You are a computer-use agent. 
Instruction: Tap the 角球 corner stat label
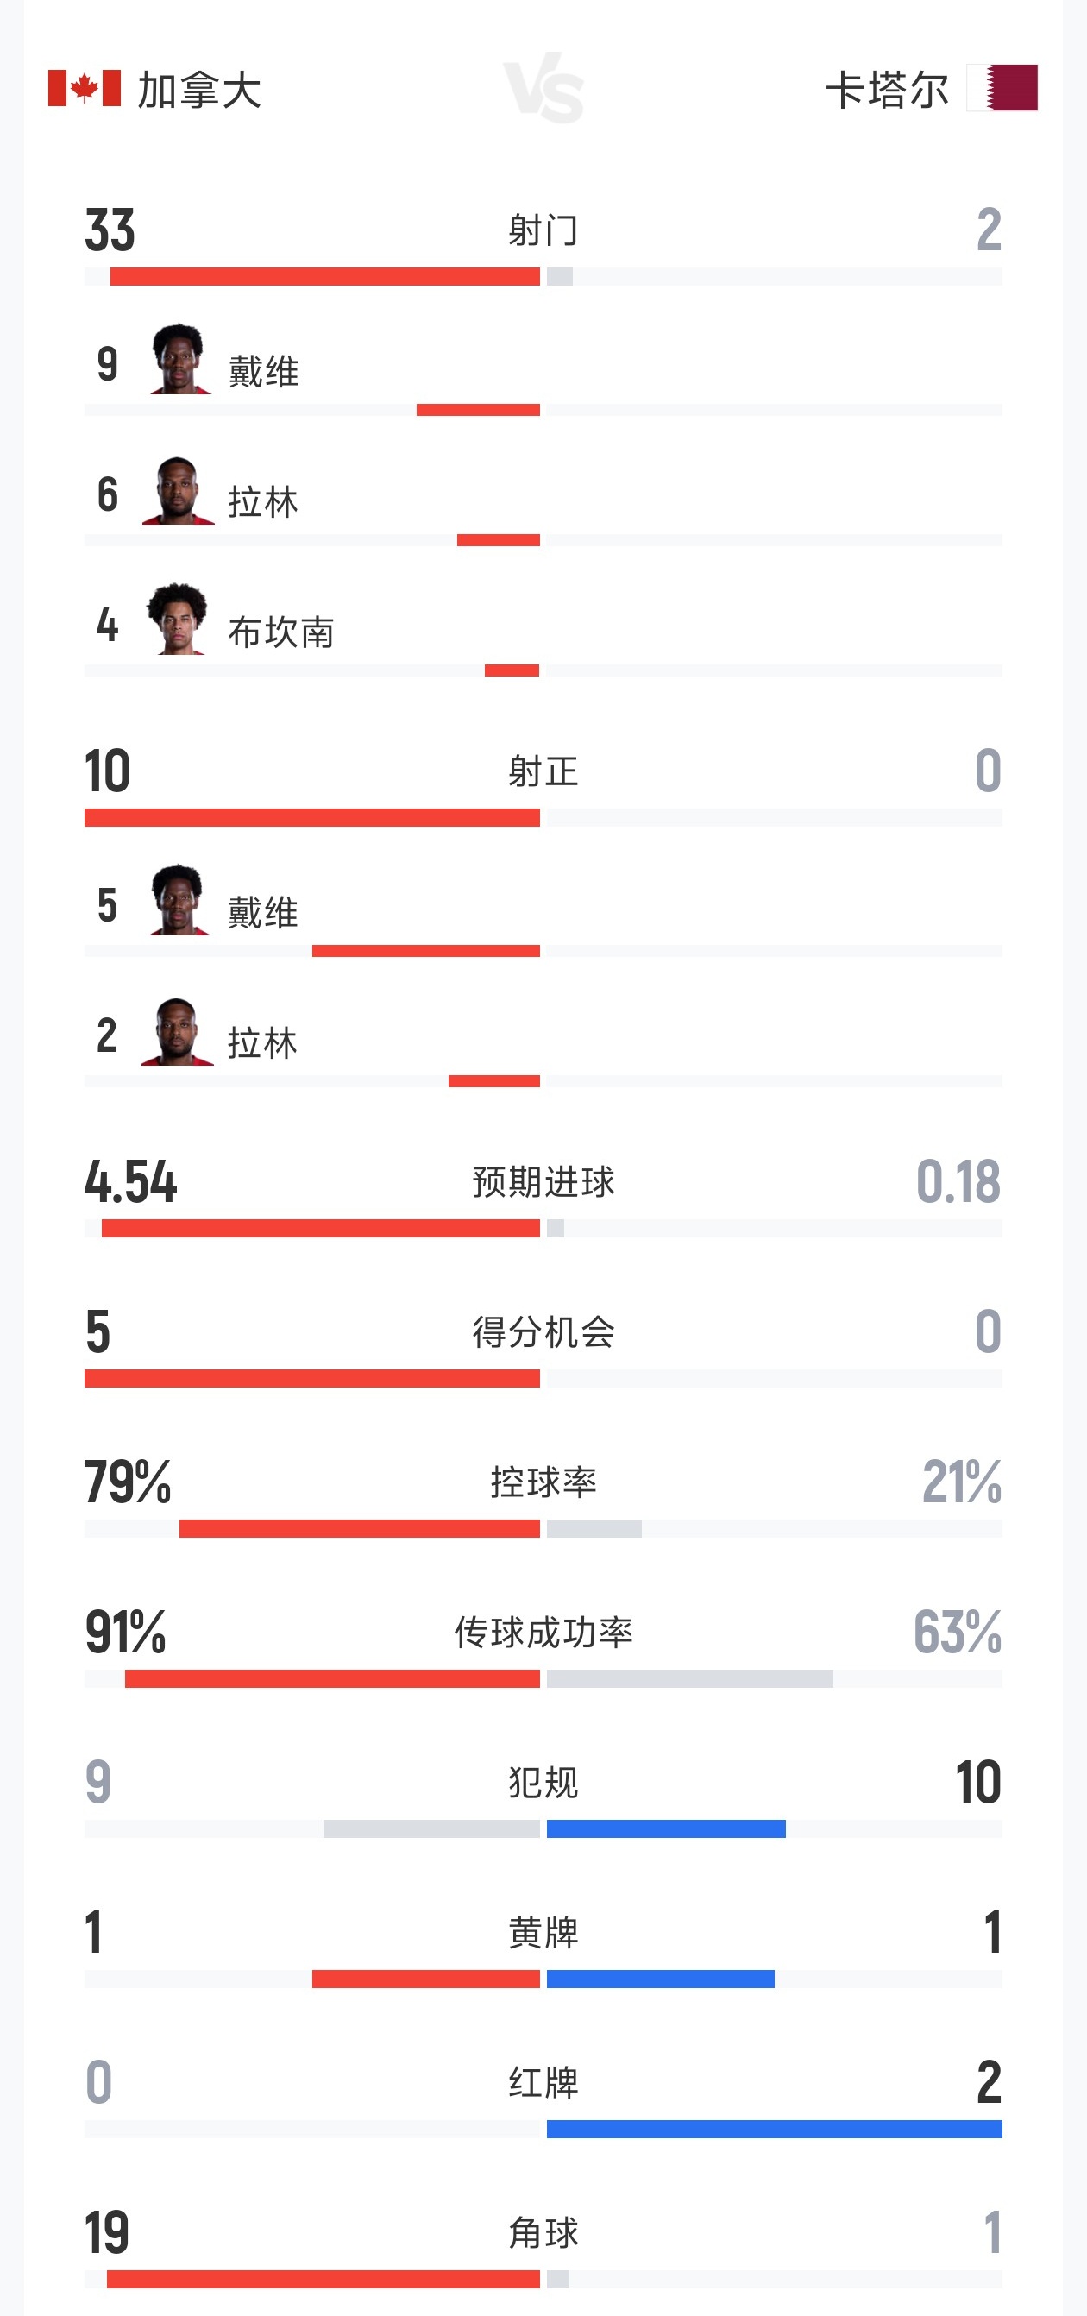543,2232
